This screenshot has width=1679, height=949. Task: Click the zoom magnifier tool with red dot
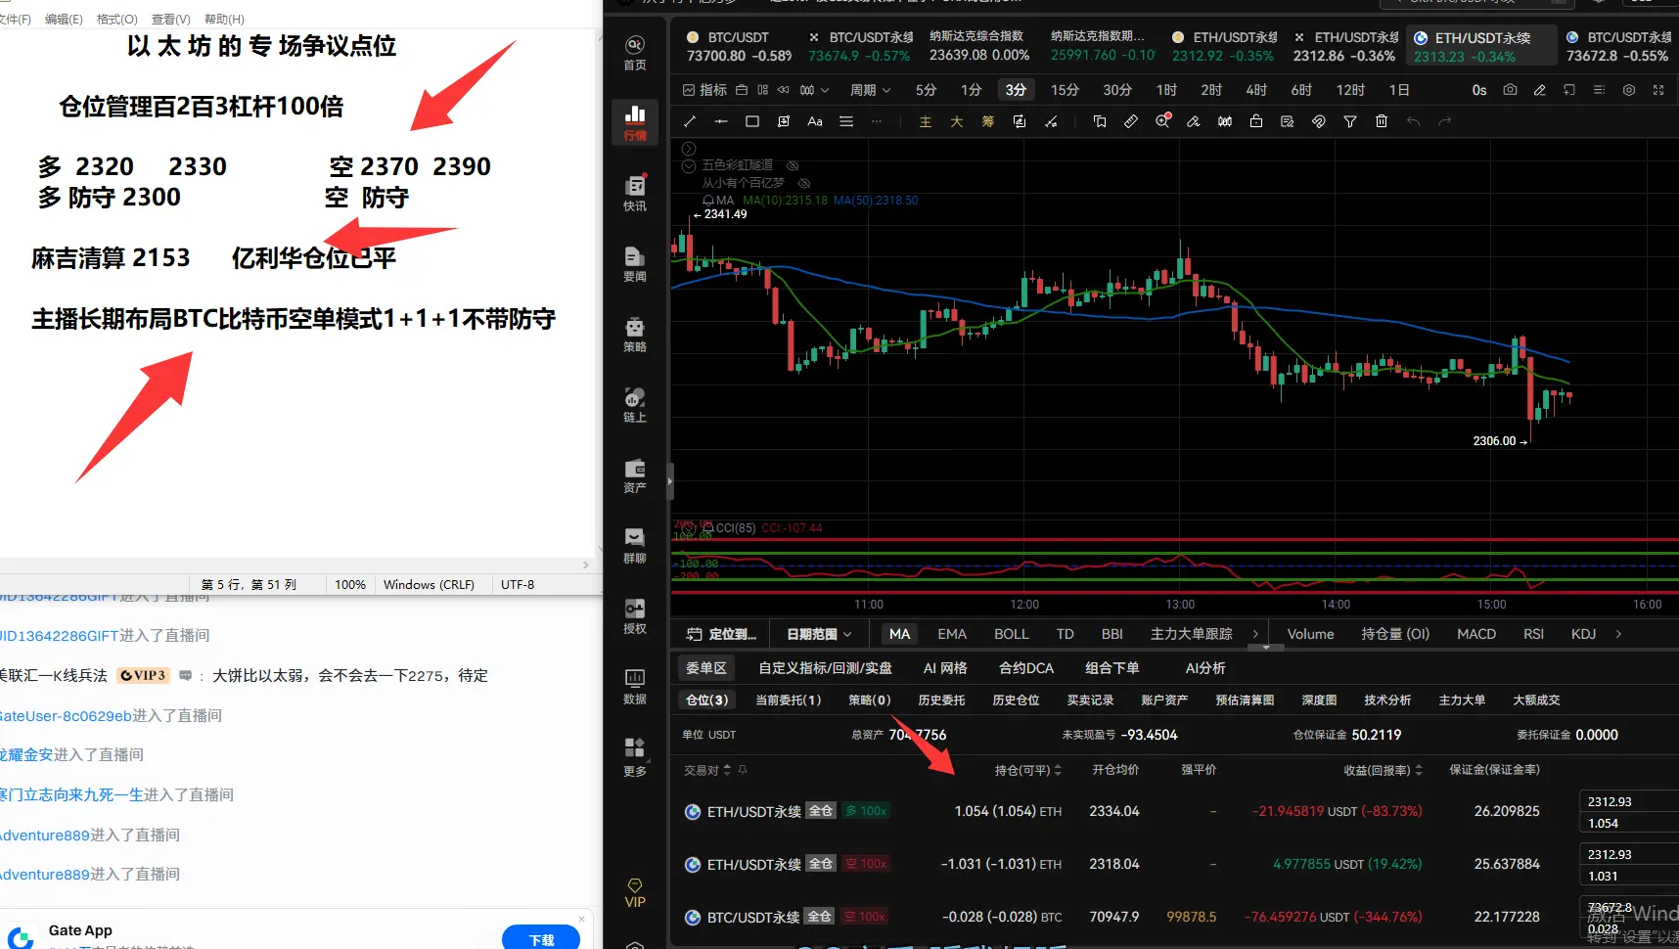(1162, 121)
